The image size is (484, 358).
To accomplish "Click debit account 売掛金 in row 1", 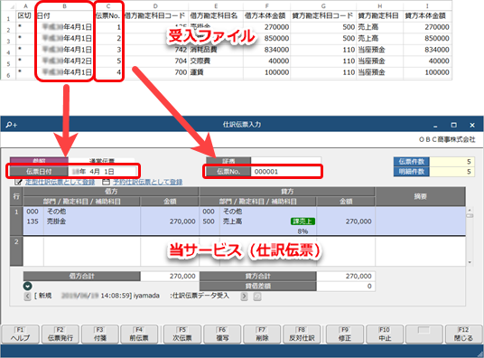I will [56, 221].
